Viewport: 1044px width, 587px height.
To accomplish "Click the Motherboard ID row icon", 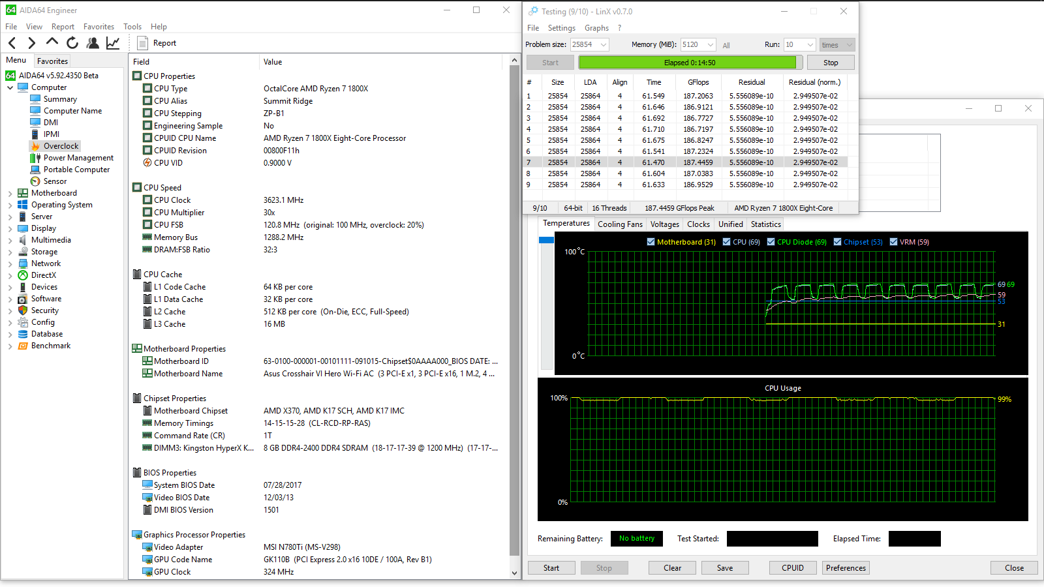I will click(x=147, y=361).
